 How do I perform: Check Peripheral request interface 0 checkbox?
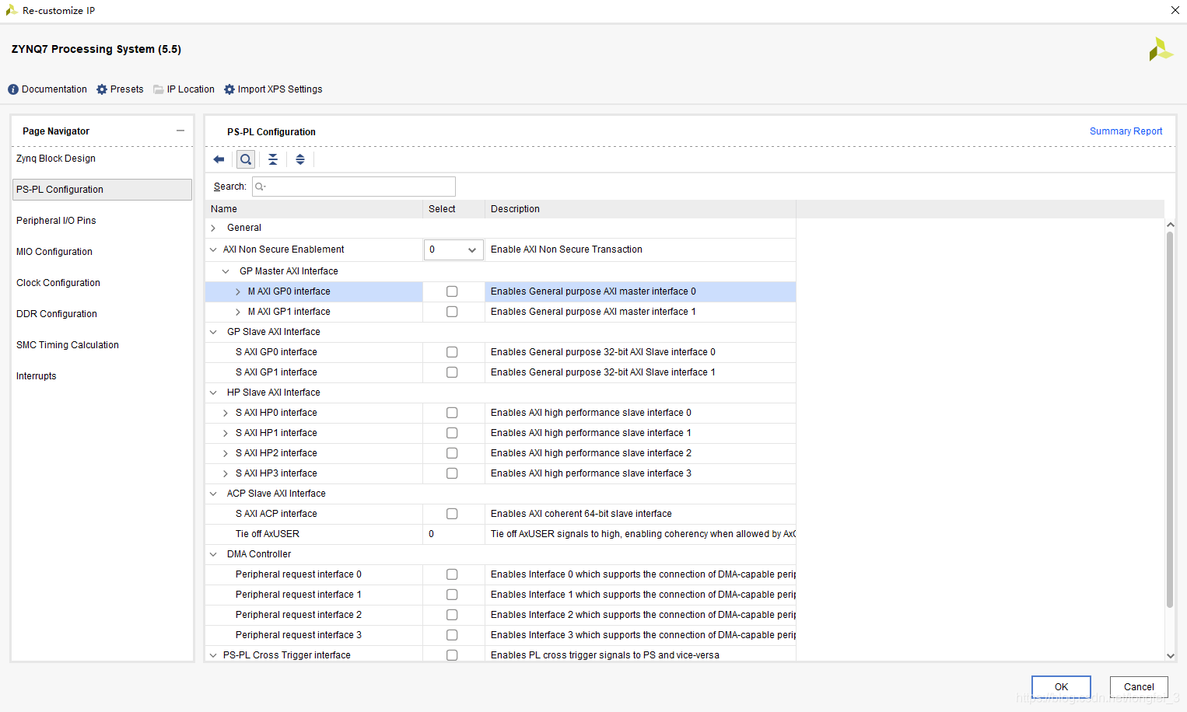click(x=452, y=574)
